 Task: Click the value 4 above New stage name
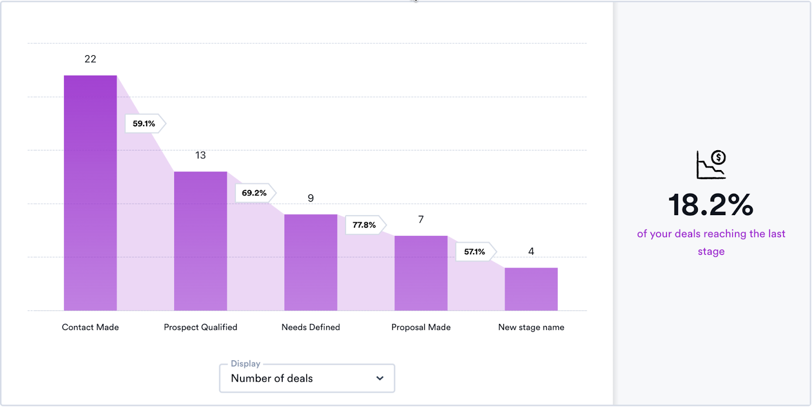coord(531,251)
